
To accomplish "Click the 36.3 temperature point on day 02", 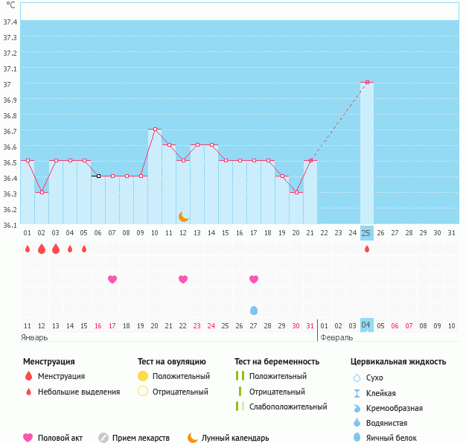I will coord(42,192).
